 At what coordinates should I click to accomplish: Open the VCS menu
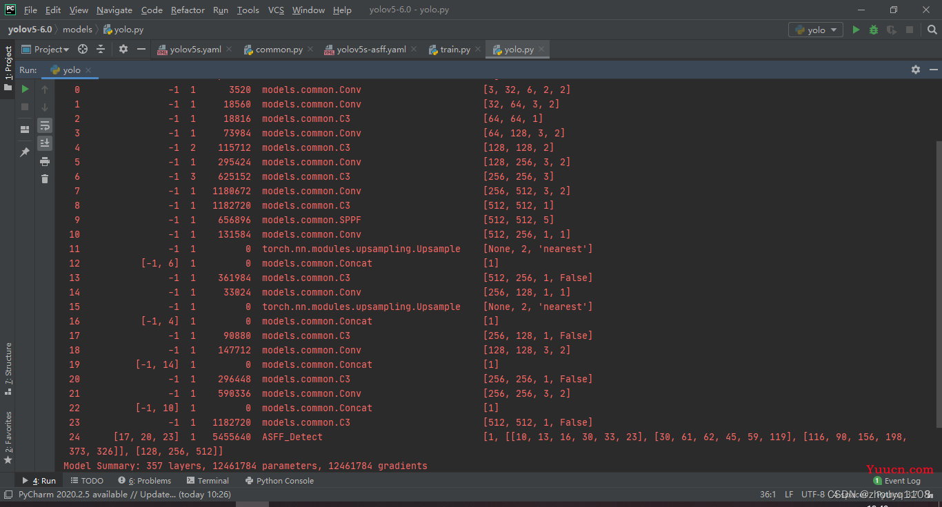pyautogui.click(x=276, y=10)
